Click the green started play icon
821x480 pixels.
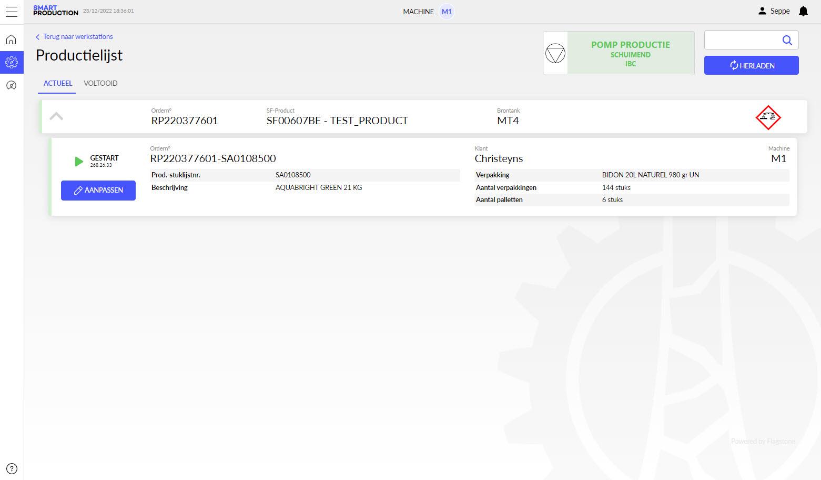79,162
